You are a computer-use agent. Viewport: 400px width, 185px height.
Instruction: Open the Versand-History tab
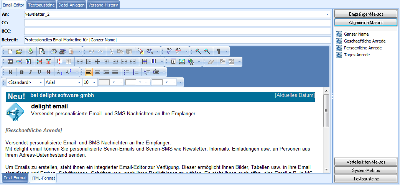[103, 5]
